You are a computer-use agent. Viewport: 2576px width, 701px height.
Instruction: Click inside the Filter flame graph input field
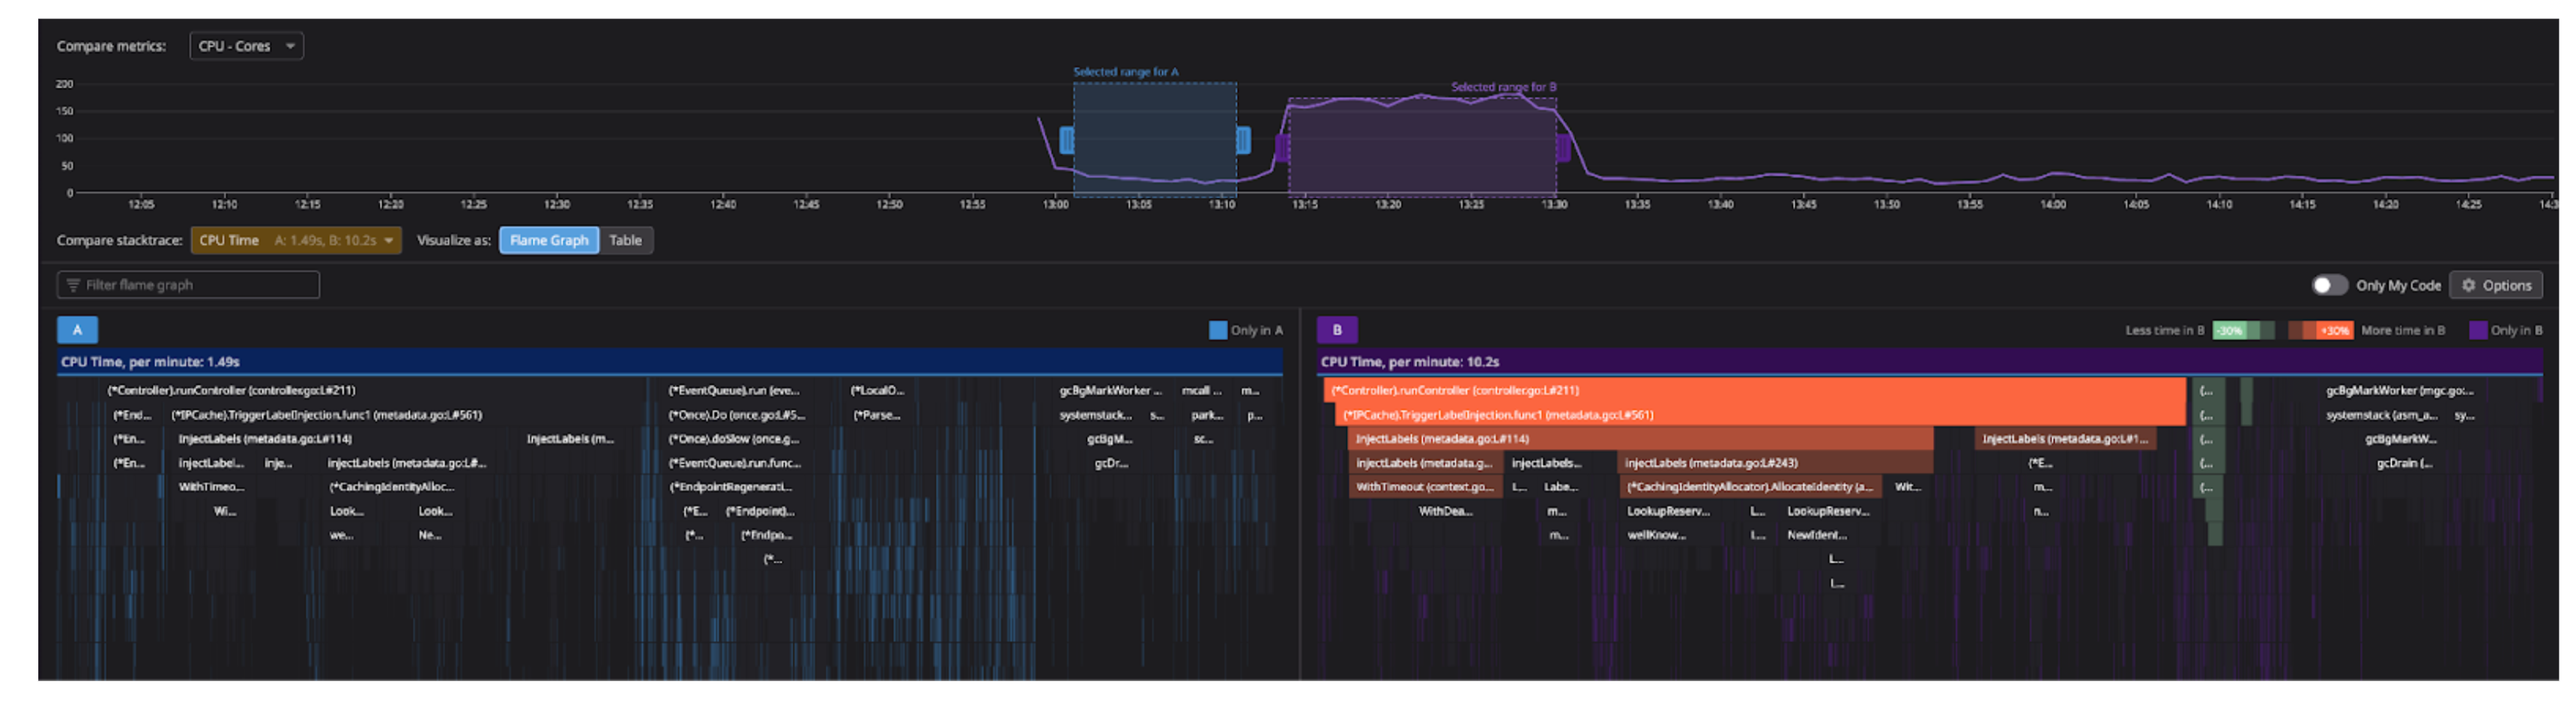(190, 285)
